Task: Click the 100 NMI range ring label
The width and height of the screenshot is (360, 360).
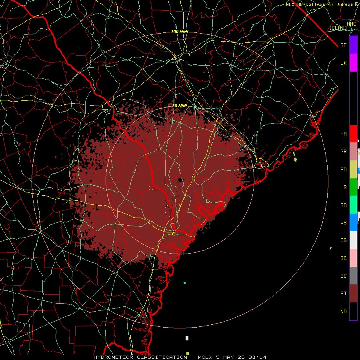Action: pos(180,32)
